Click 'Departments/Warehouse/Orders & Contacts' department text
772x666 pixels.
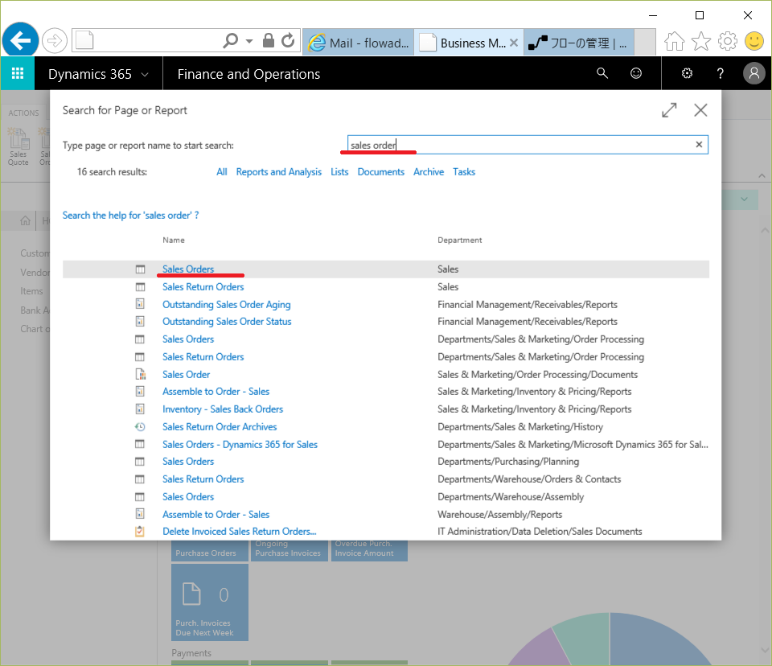click(529, 479)
